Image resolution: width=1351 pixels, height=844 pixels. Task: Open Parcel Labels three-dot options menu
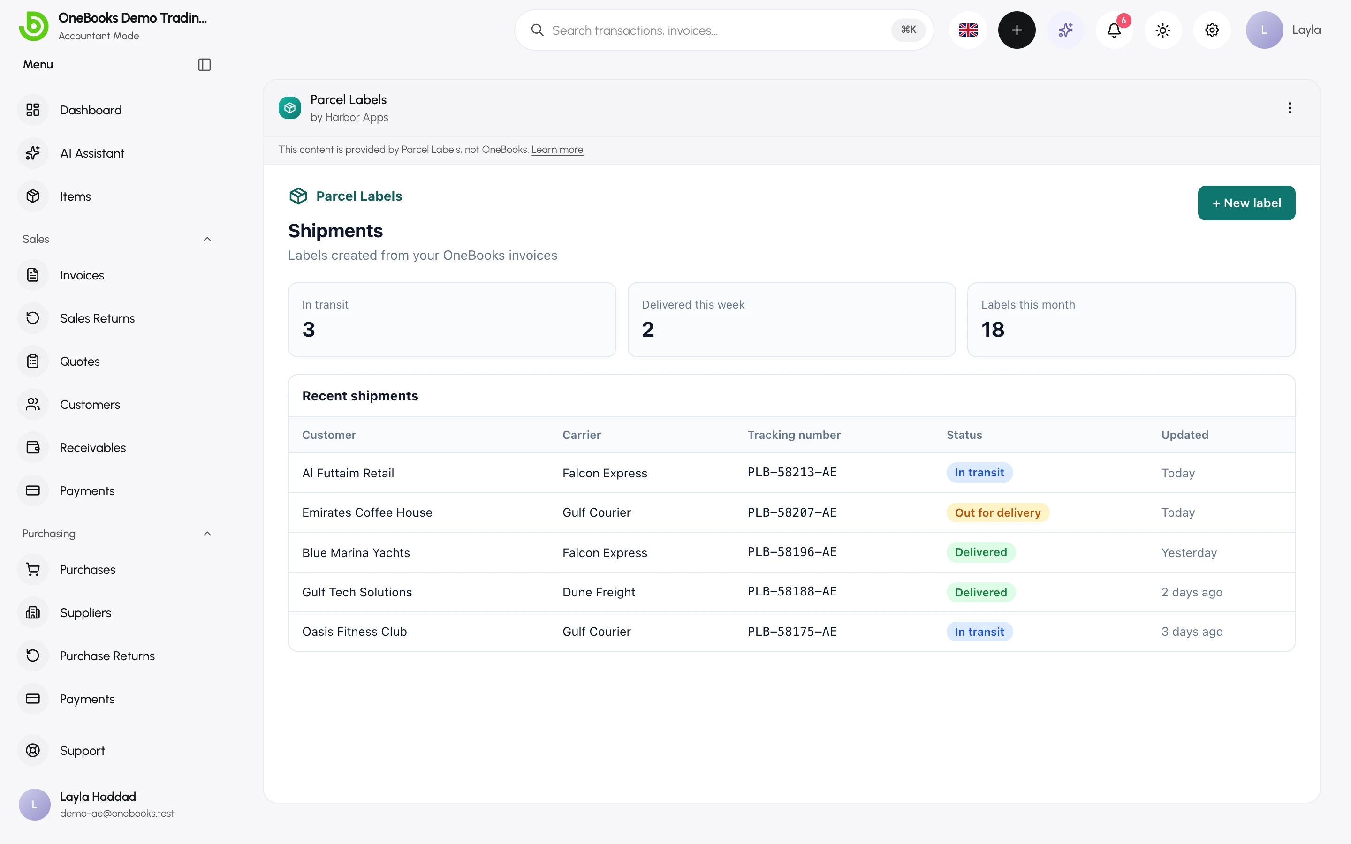[x=1290, y=108]
